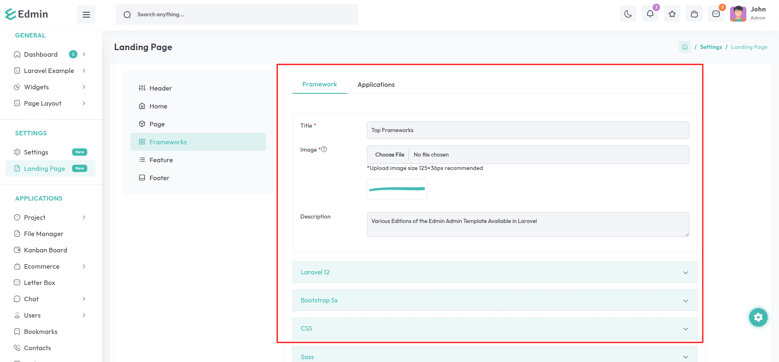Switch to the Applications tab
The image size is (779, 362).
click(x=376, y=85)
